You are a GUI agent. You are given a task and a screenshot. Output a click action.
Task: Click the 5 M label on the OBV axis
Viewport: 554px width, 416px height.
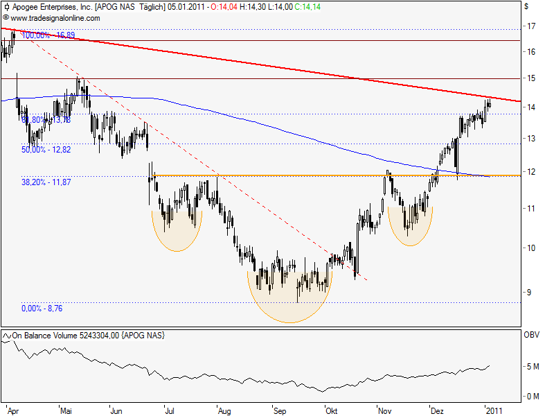[532, 366]
